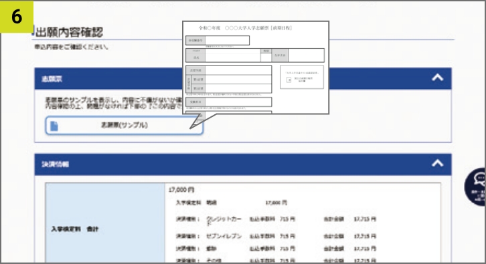
Task: Click the 受験番号 field in the sample form
Action: [x=227, y=40]
